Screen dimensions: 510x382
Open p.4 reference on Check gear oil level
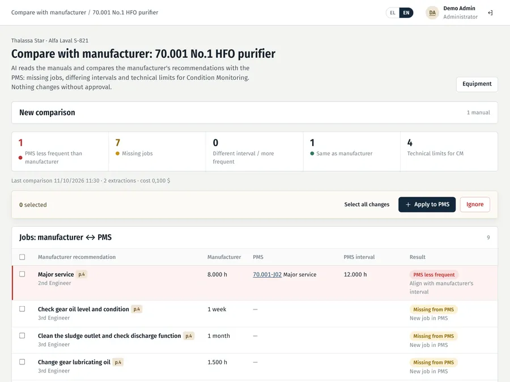[137, 309]
